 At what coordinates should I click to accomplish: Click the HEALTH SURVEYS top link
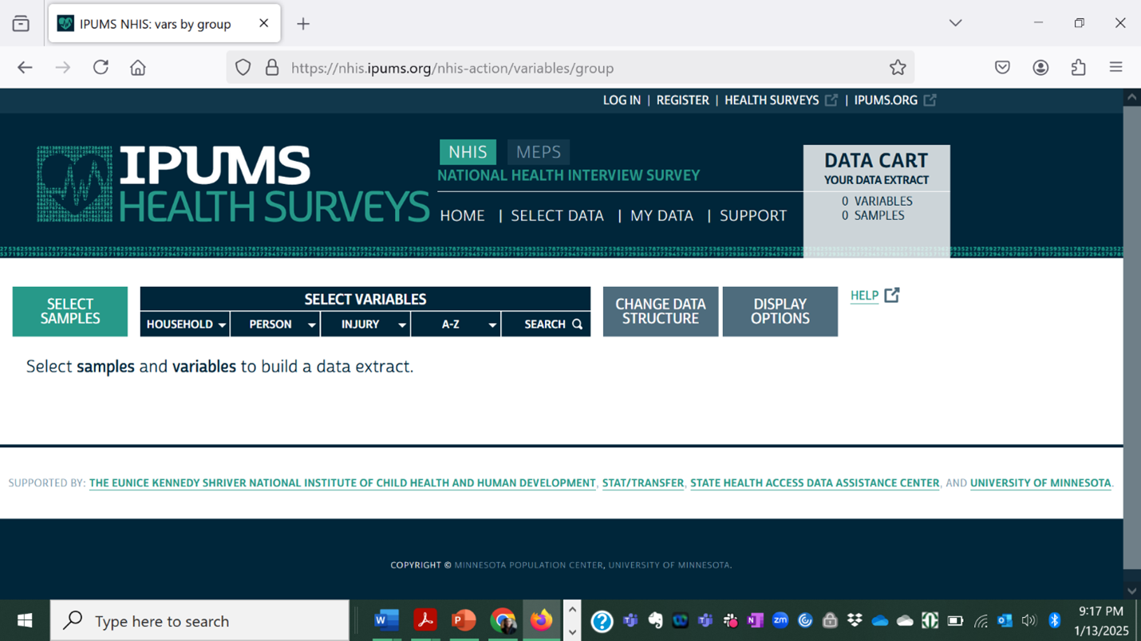[772, 100]
